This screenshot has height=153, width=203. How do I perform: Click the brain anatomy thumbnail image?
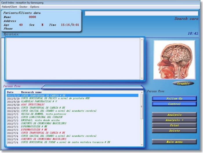(x=174, y=60)
